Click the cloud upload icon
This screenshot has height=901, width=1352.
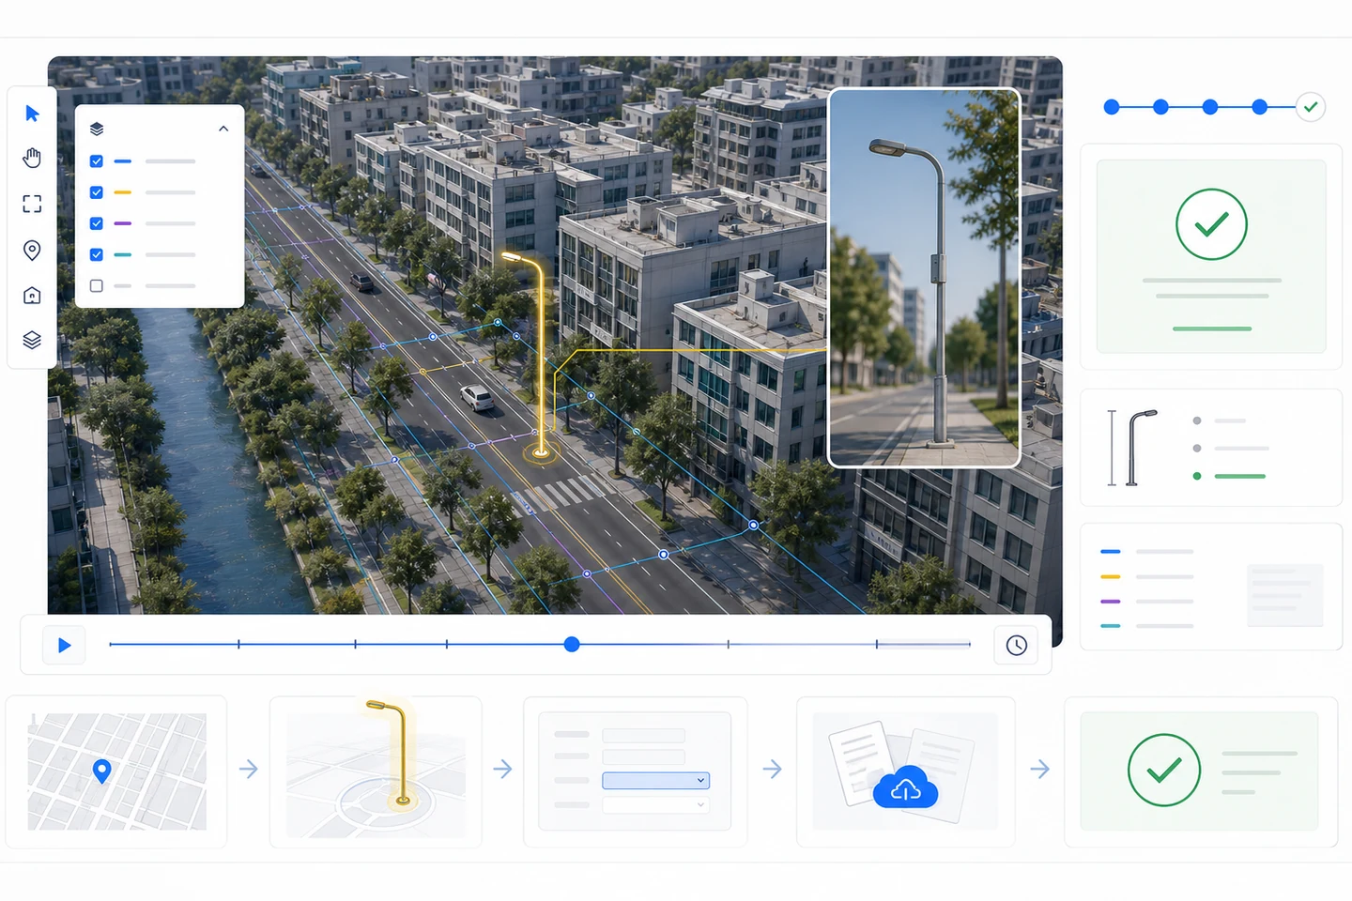tap(905, 787)
